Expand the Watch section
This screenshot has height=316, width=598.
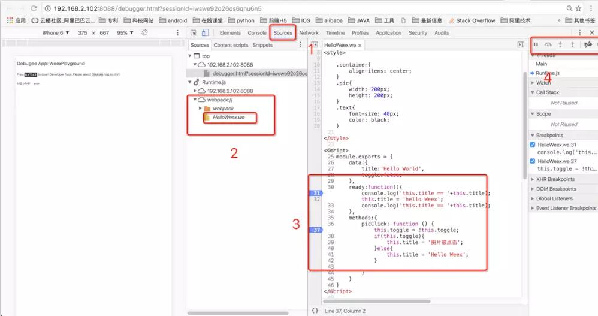533,82
